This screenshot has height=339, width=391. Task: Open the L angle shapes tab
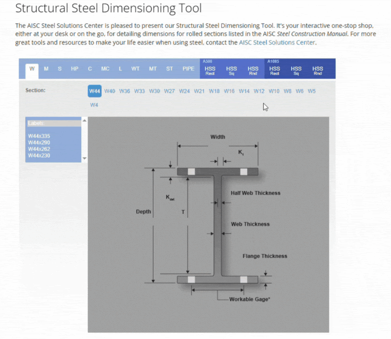[120, 69]
